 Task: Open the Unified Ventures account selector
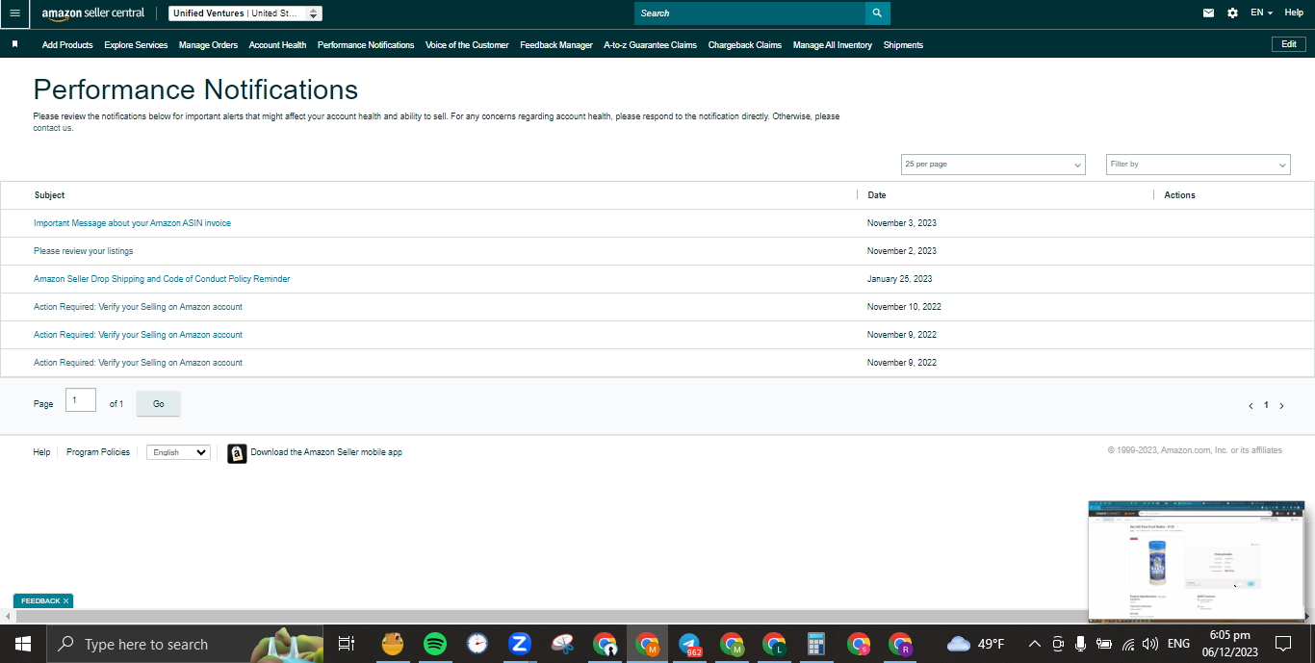coord(245,13)
